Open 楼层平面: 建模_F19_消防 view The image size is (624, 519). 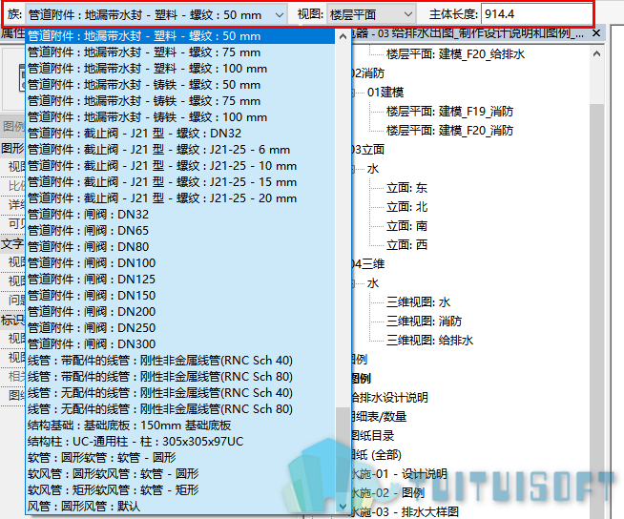point(449,112)
